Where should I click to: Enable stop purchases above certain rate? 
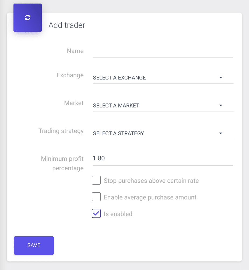point(96,180)
